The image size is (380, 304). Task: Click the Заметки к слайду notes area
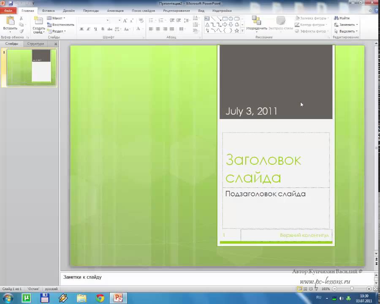tap(217, 278)
